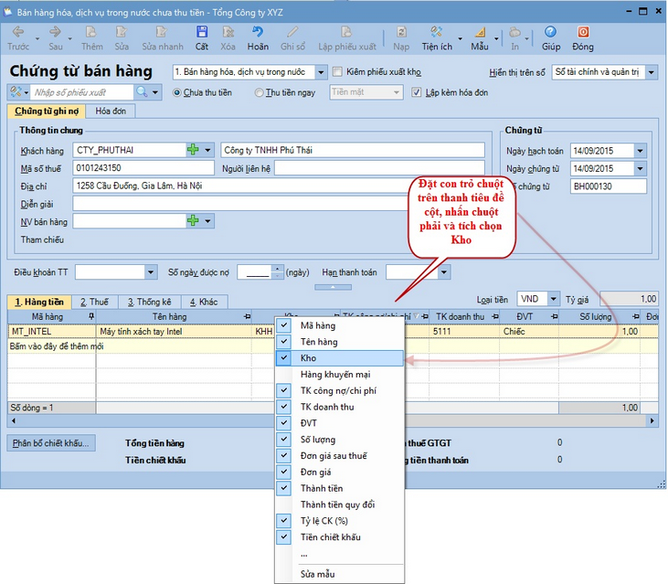
Task: Pin the Số lượng column
Action: (x=636, y=316)
